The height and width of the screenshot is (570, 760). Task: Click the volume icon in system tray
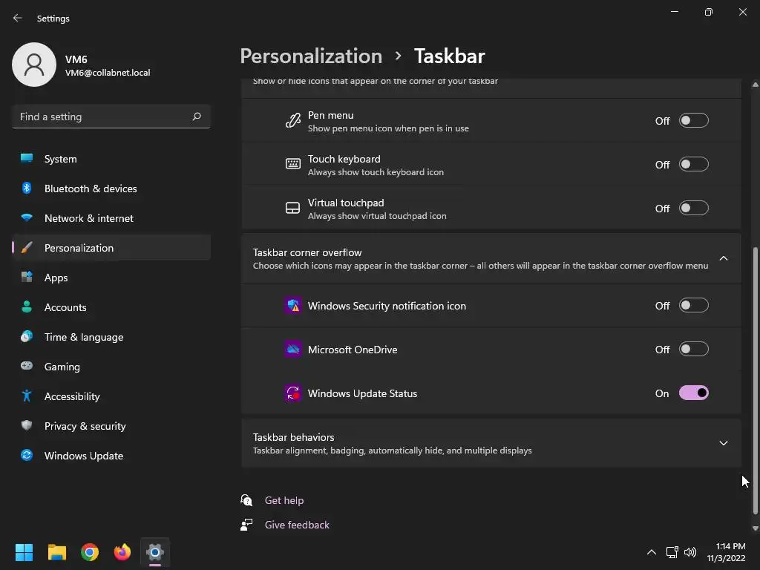pyautogui.click(x=690, y=552)
